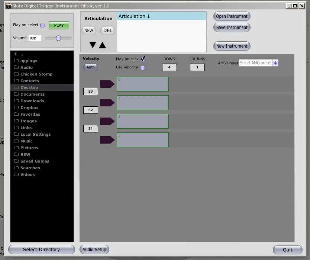Screen dimensions: 310x260
Task: Open the REW folder
Action: tap(42, 154)
